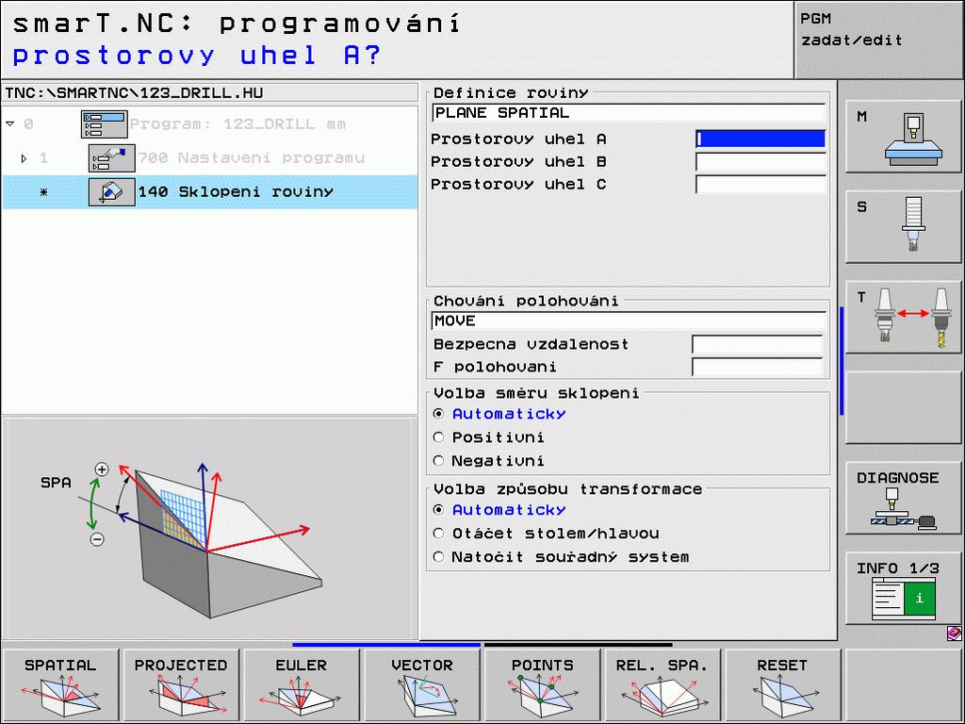Click the black softkey row indicator bar
This screenshot has height=724, width=965.
click(x=579, y=645)
